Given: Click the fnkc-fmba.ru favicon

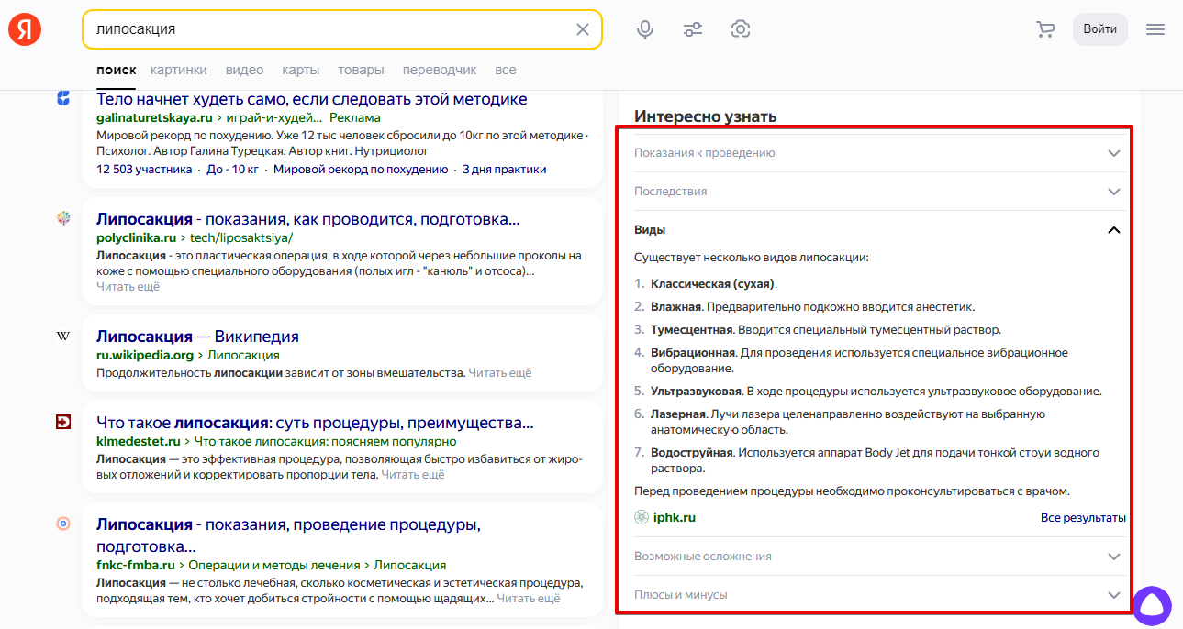Looking at the screenshot, I should pos(63,524).
